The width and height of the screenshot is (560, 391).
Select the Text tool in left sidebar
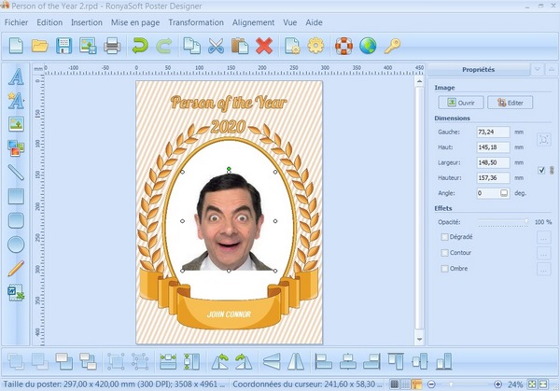click(16, 77)
